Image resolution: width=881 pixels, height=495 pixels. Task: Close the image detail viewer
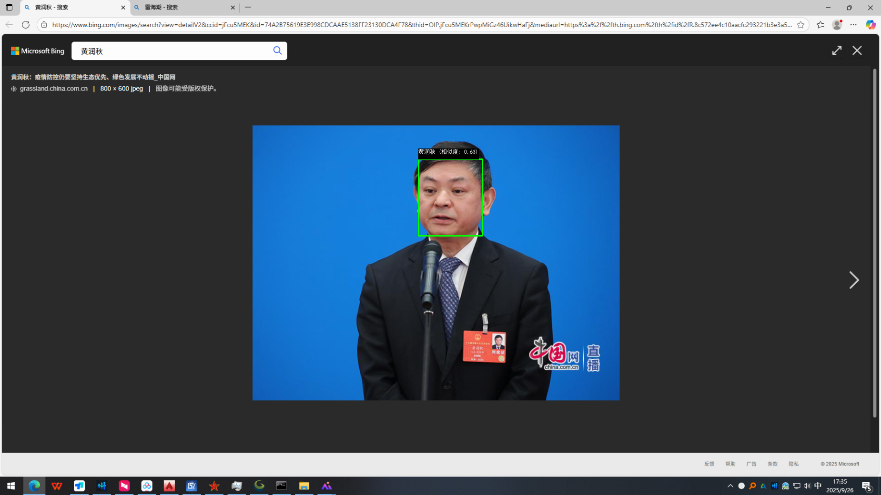coord(857,50)
